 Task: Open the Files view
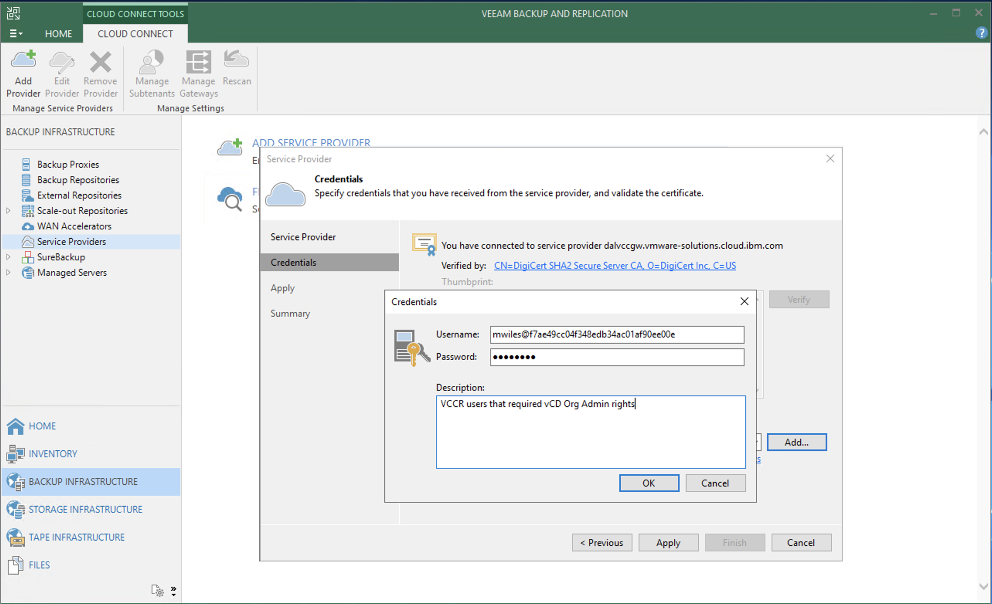(39, 565)
